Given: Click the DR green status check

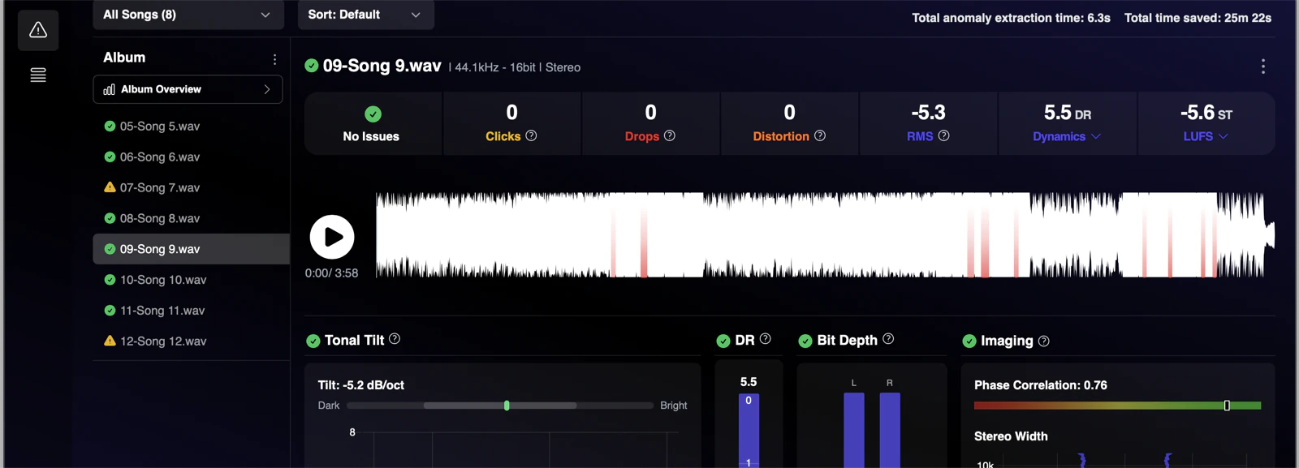Looking at the screenshot, I should coord(723,341).
